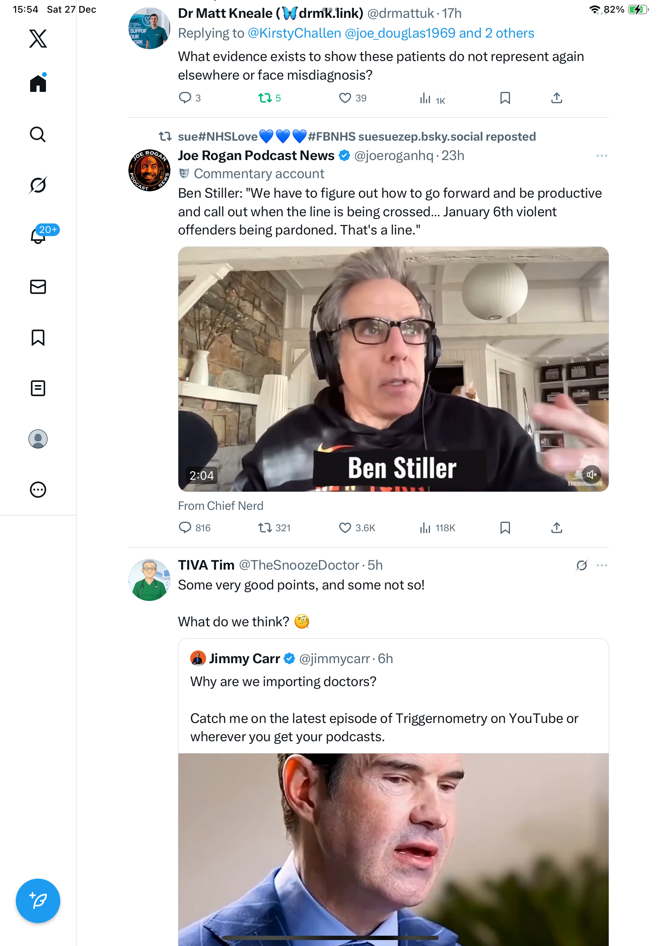Viewport: 661px width, 946px height.
Task: Open more options for Joe Rogan post
Action: [602, 156]
